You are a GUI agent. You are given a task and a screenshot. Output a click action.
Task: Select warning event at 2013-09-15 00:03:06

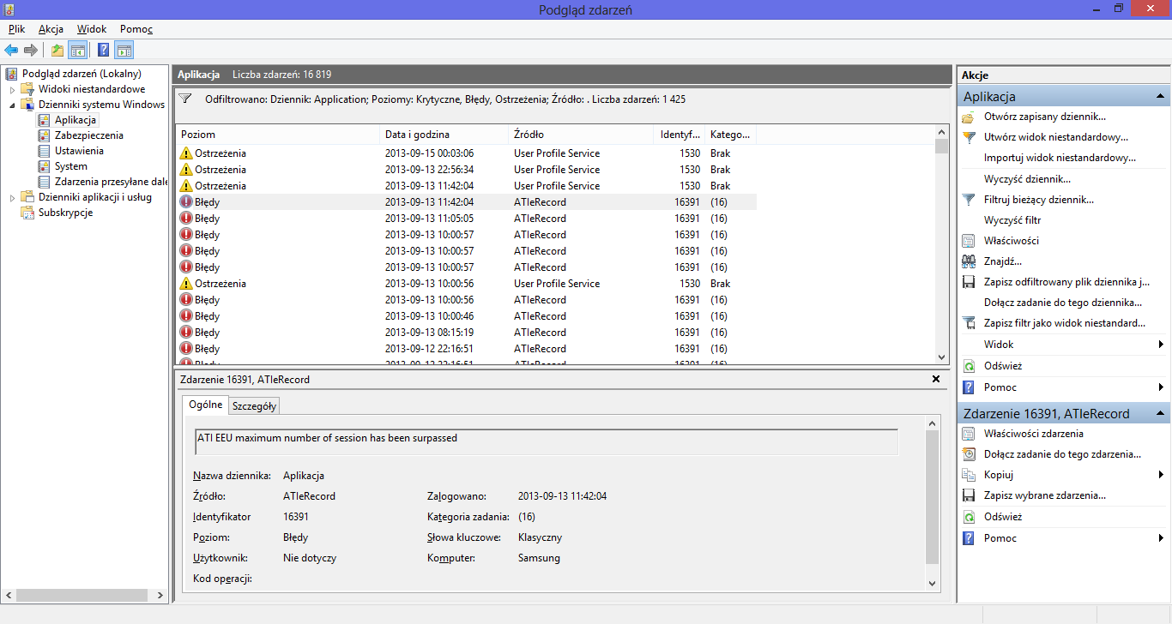click(468, 153)
